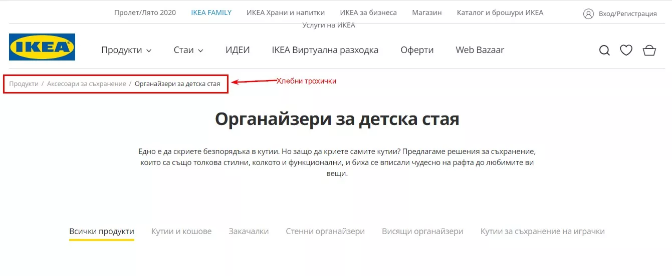Viewport: 672px width, 276px height.
Task: Open the search magnifier icon
Action: pyautogui.click(x=604, y=50)
